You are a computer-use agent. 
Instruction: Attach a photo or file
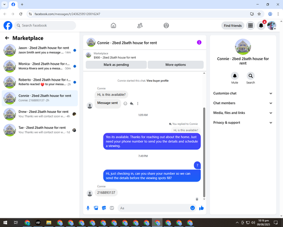96,208
